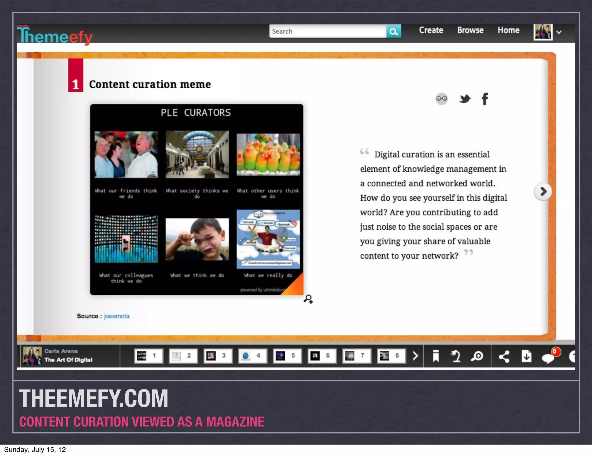Click the Content curation meme heading
The width and height of the screenshot is (592, 456).
150,84
